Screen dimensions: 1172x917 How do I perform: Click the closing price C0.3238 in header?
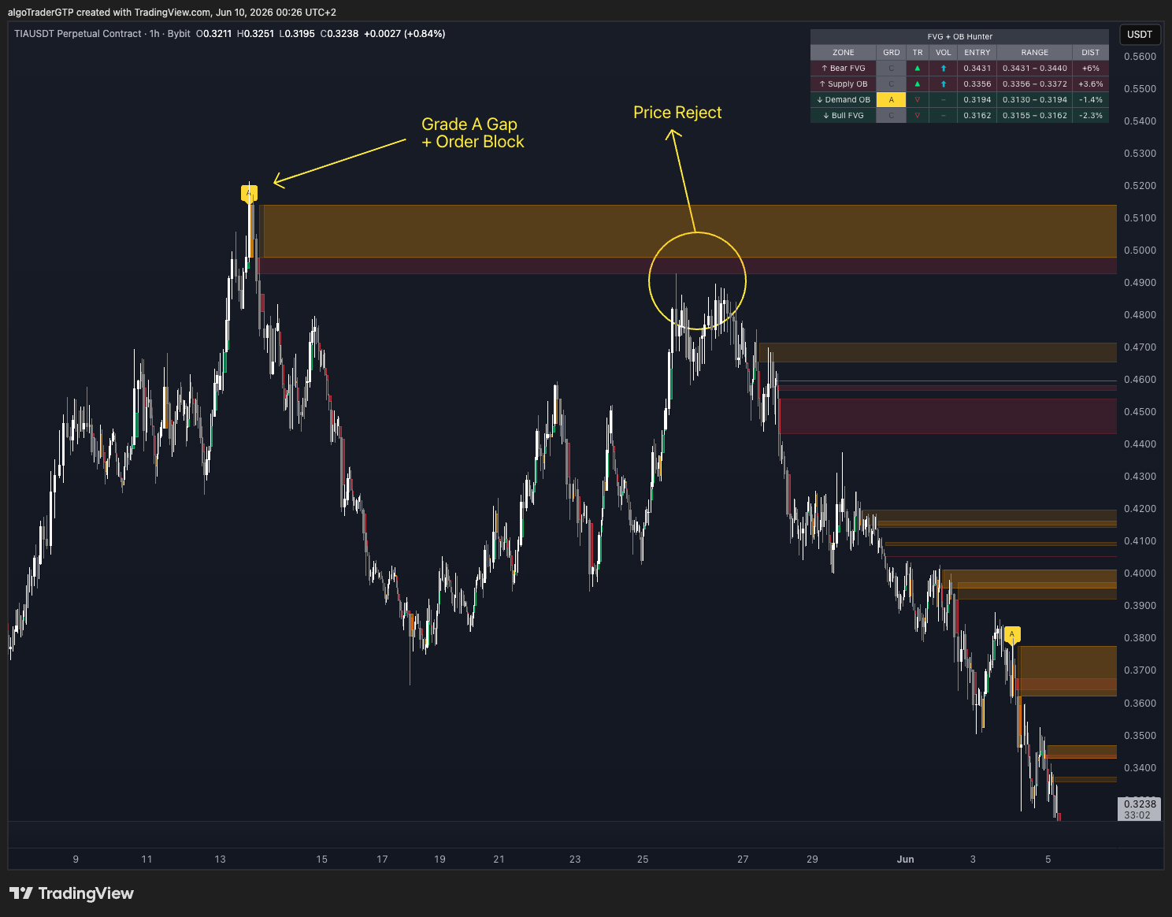point(339,34)
